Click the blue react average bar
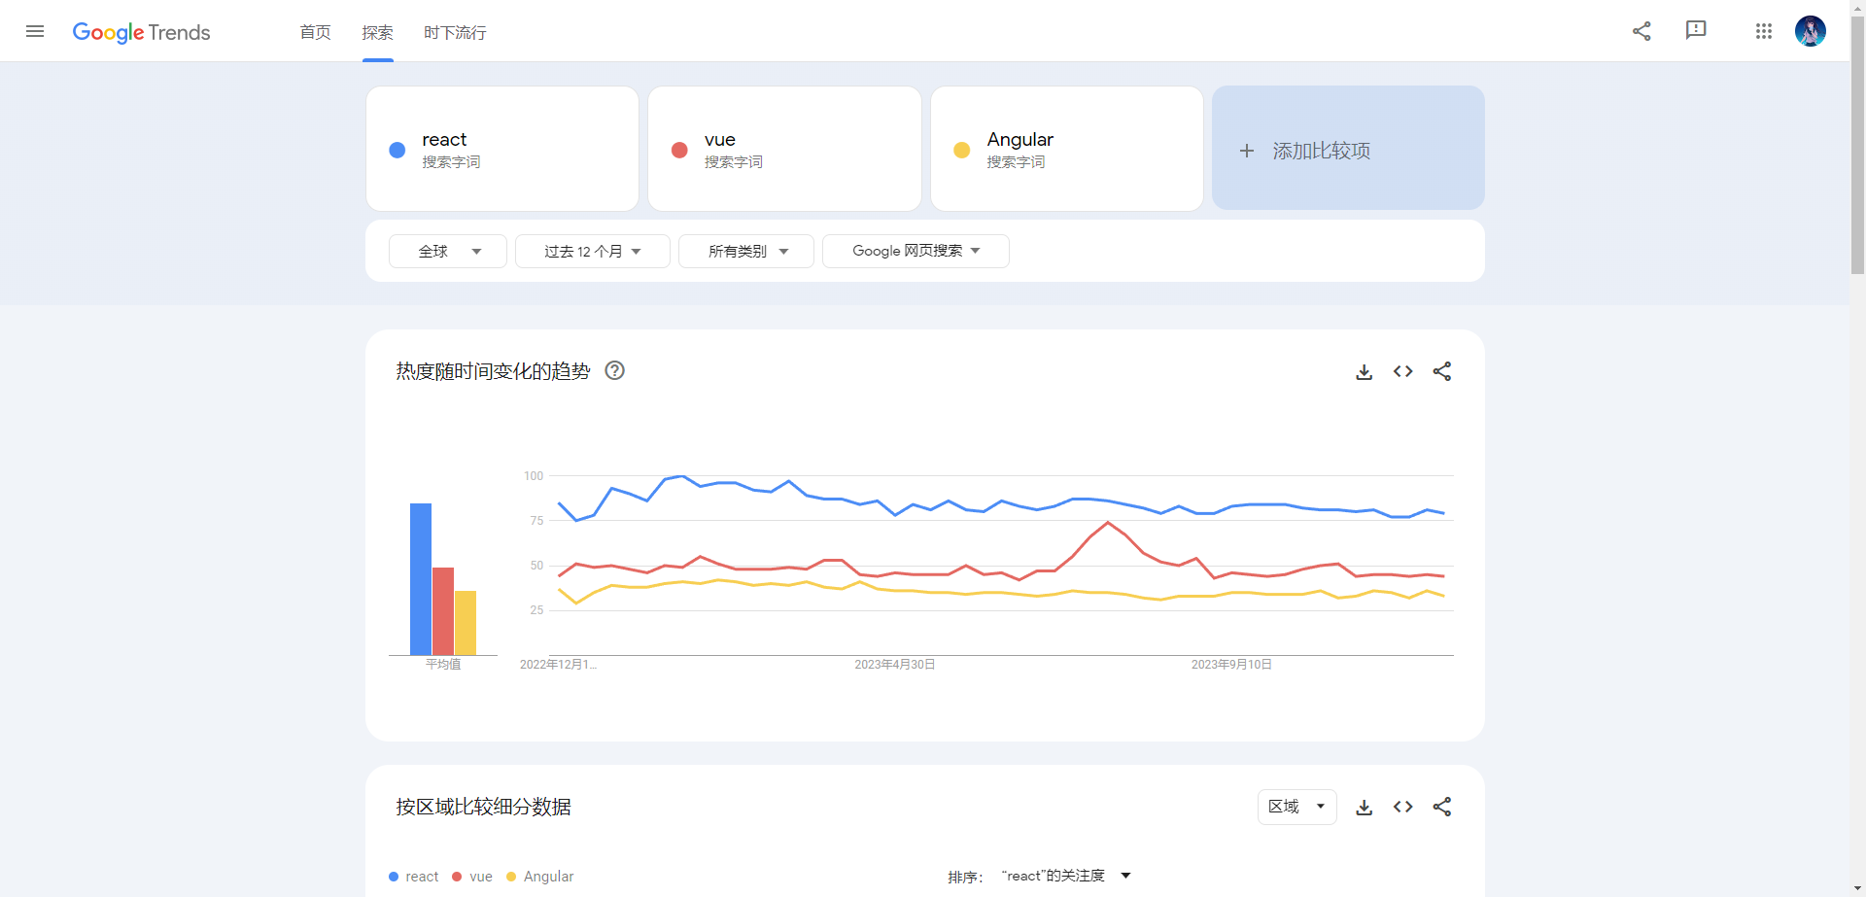1866x897 pixels. (x=420, y=578)
